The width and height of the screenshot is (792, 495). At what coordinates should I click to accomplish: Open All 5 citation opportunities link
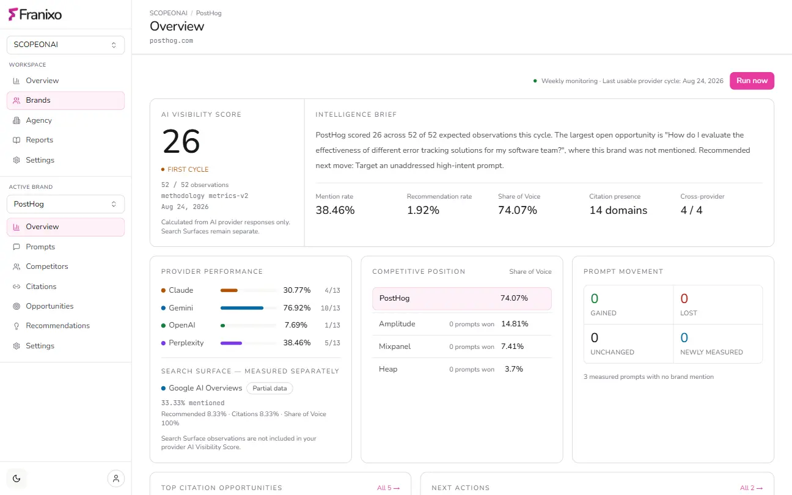[x=388, y=488]
